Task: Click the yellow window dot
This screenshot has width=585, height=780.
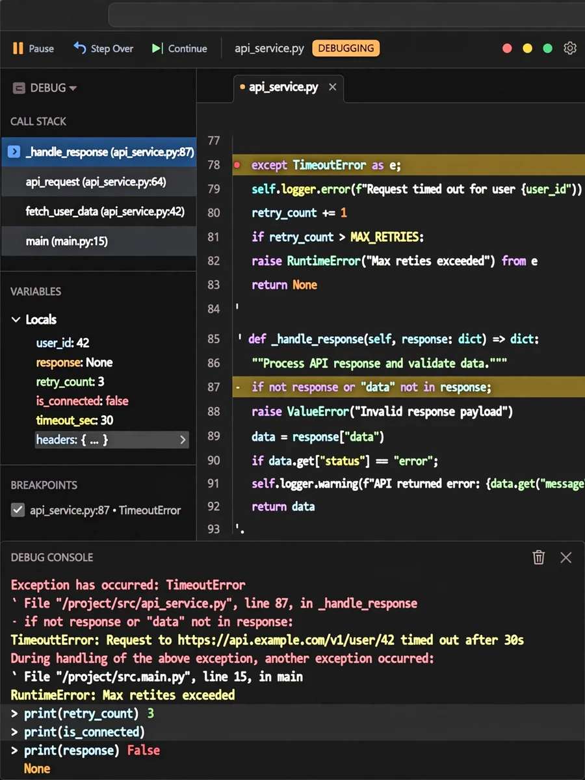Action: click(x=528, y=48)
